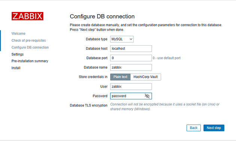
Task: Select Welcome step in sidebar
Action: pyautogui.click(x=18, y=34)
